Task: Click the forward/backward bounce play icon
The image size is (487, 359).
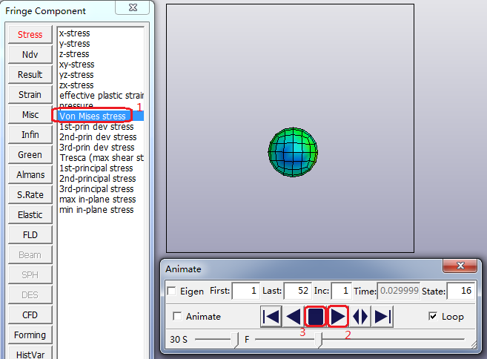Action: (x=360, y=317)
